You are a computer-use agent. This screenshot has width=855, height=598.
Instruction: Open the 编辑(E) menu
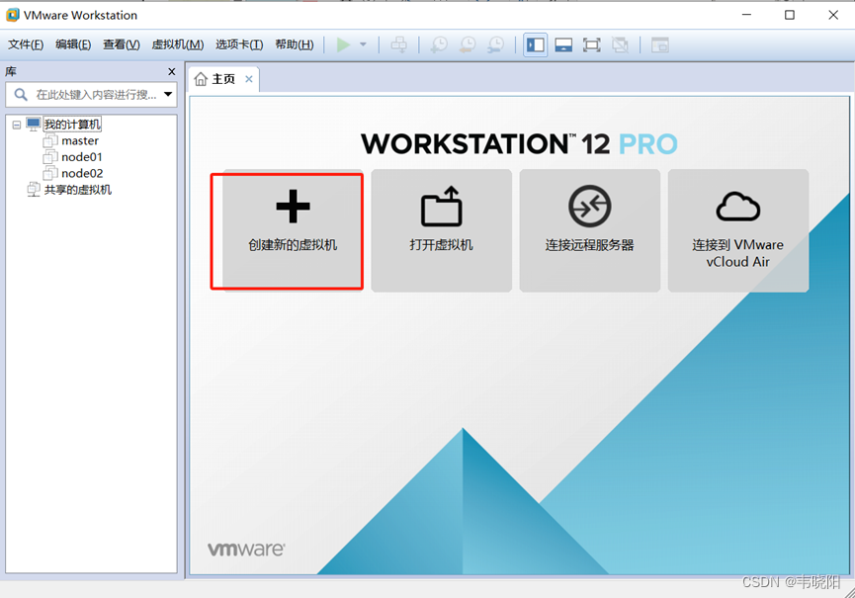pos(73,44)
